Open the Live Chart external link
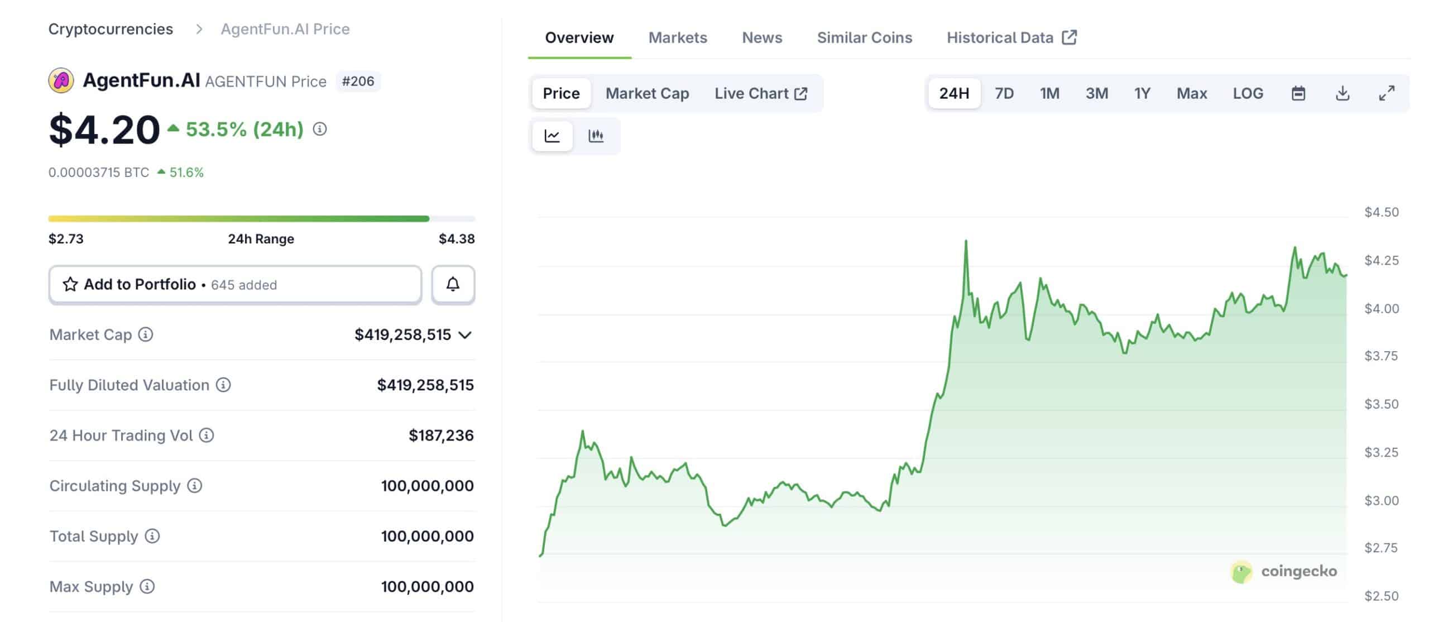The height and width of the screenshot is (622, 1429). tap(761, 93)
